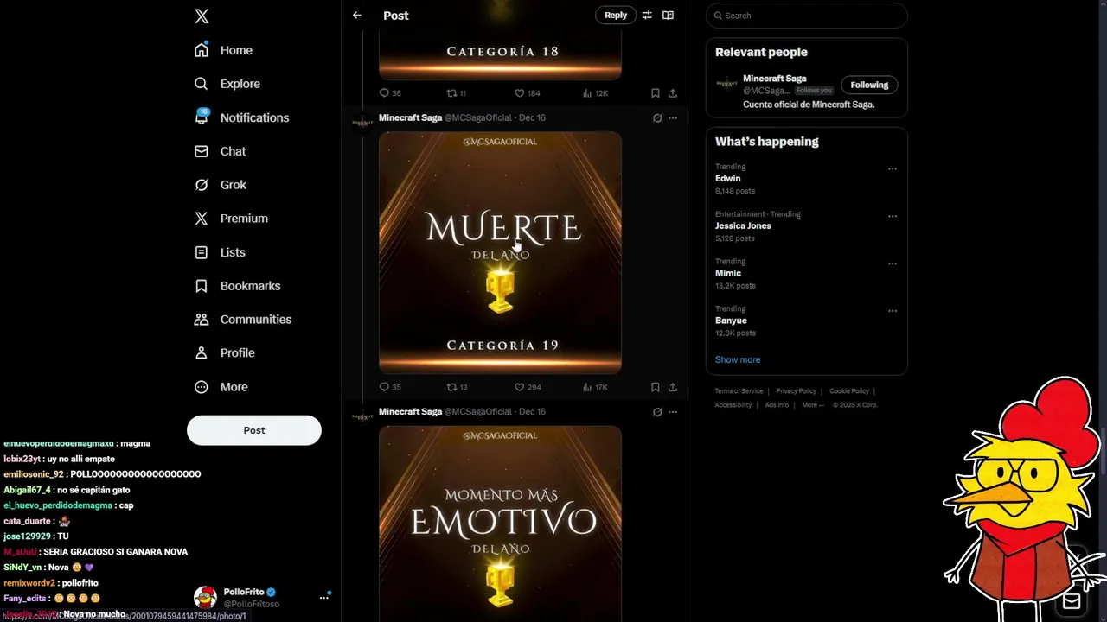Screen dimensions: 1107x622
Task: Repost the Categoría 18 post
Action: [456, 93]
